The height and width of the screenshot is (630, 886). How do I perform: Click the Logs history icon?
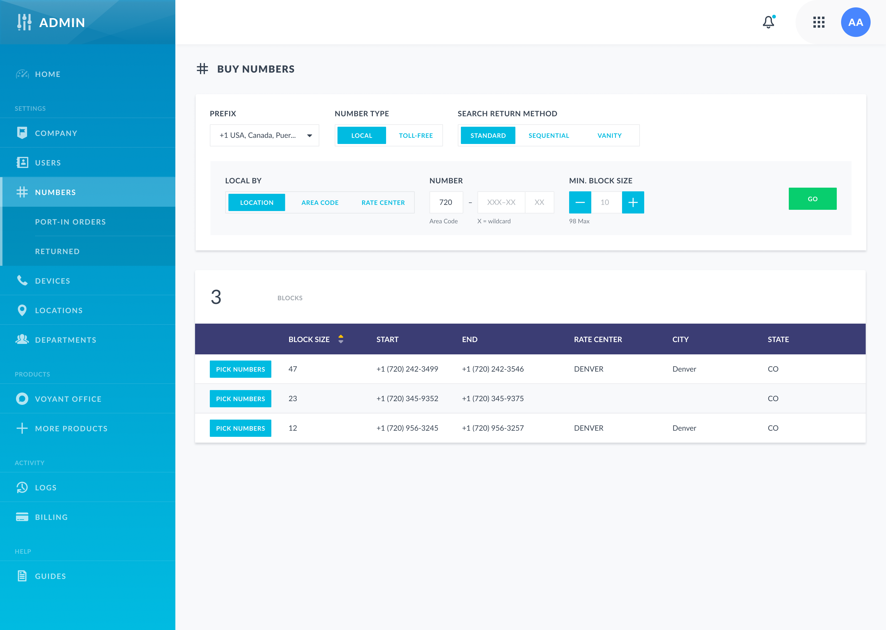click(x=22, y=487)
